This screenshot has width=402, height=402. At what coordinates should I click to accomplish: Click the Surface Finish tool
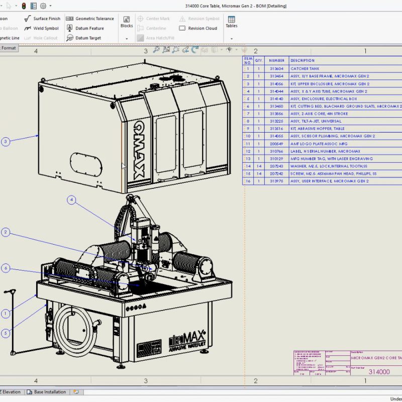pos(42,19)
